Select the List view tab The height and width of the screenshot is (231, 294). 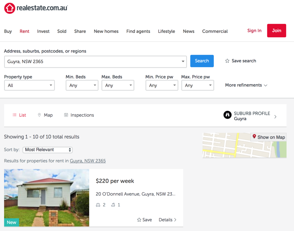point(19,115)
